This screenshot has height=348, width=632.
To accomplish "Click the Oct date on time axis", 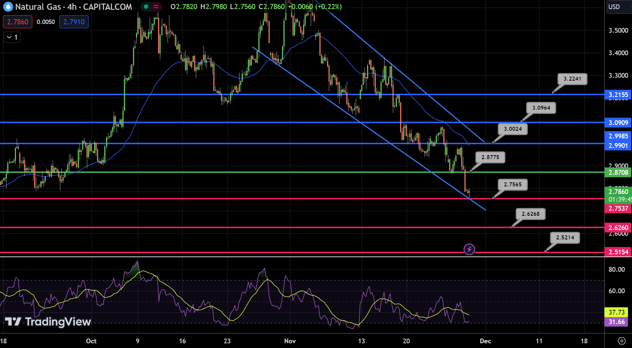I will click(91, 341).
